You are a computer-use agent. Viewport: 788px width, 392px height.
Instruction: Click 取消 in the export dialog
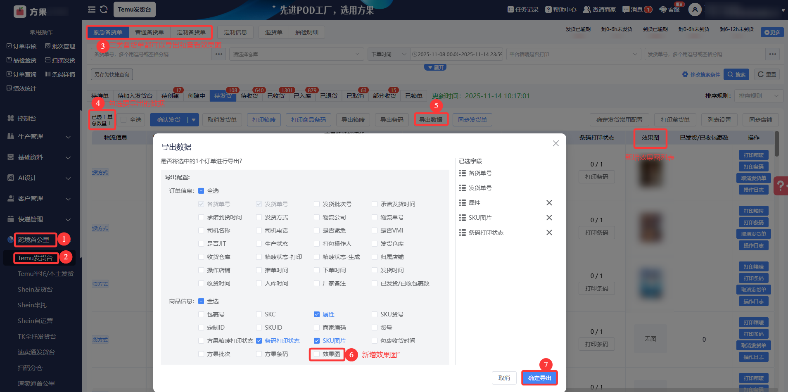click(504, 378)
